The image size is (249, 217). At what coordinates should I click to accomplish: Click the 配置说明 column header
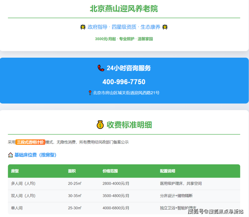point(167,171)
